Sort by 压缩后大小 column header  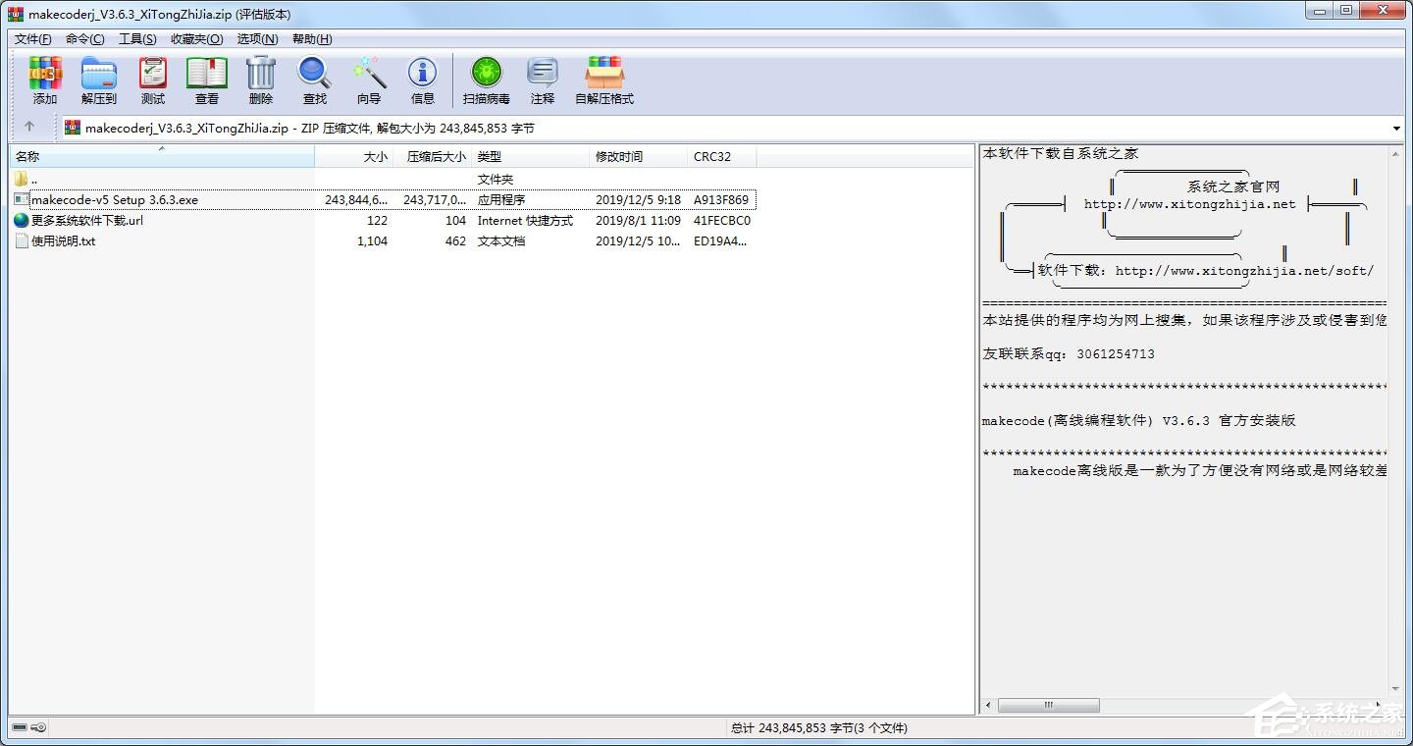pos(433,156)
